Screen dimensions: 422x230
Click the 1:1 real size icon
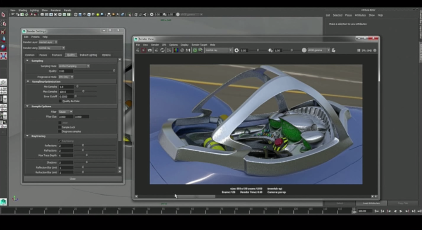point(188,50)
